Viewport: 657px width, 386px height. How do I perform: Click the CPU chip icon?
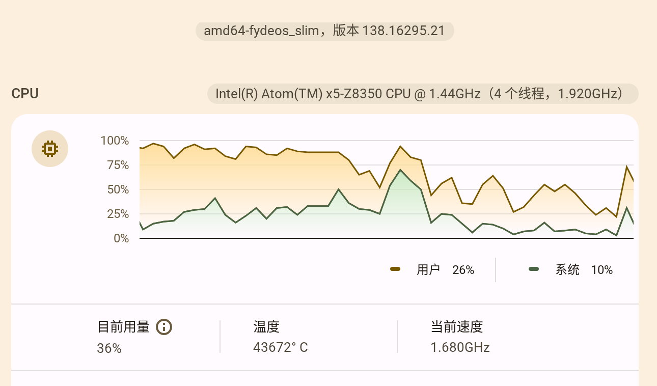tap(50, 149)
